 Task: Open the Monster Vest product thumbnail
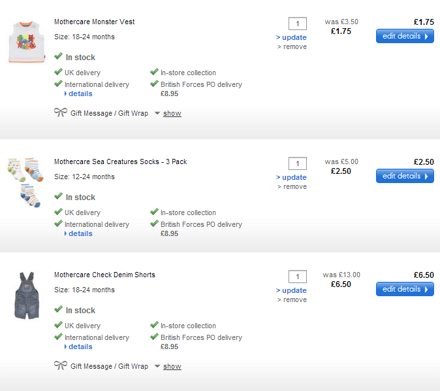pyautogui.click(x=25, y=41)
